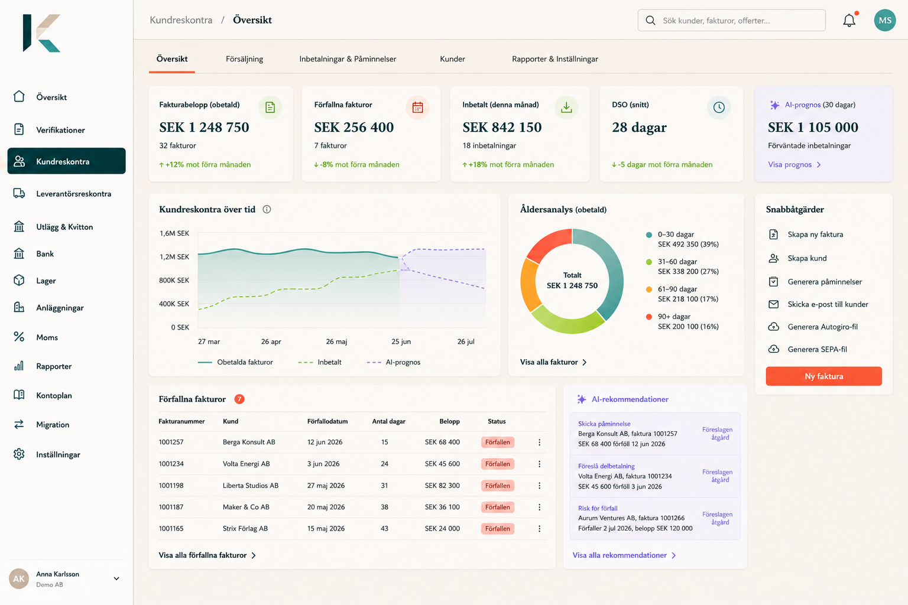Switch to the Försäljning tab
The width and height of the screenshot is (908, 605).
244,59
